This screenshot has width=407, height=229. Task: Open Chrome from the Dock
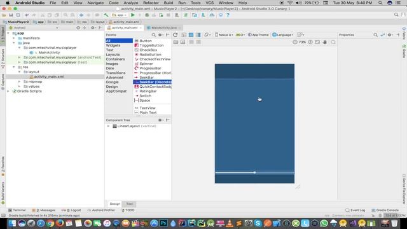point(50,223)
